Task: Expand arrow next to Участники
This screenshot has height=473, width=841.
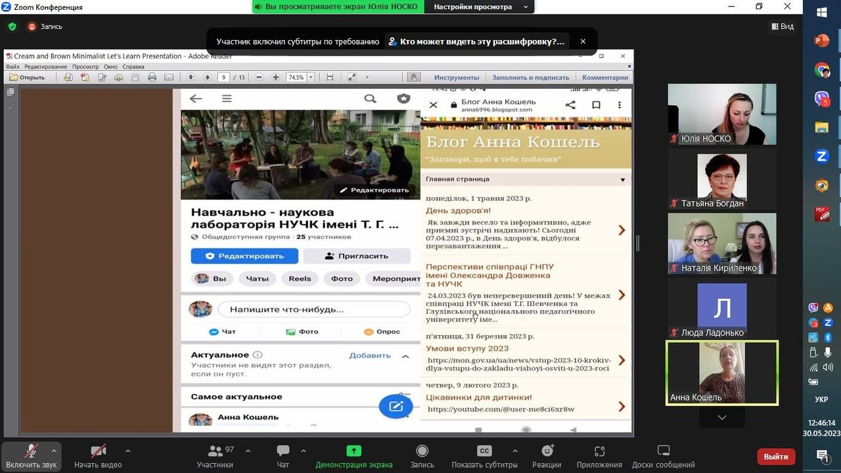Action: click(248, 451)
